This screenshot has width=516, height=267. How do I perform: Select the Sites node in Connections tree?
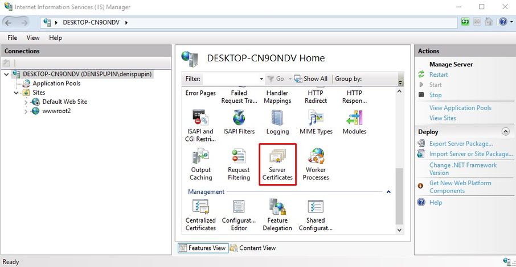coord(34,93)
